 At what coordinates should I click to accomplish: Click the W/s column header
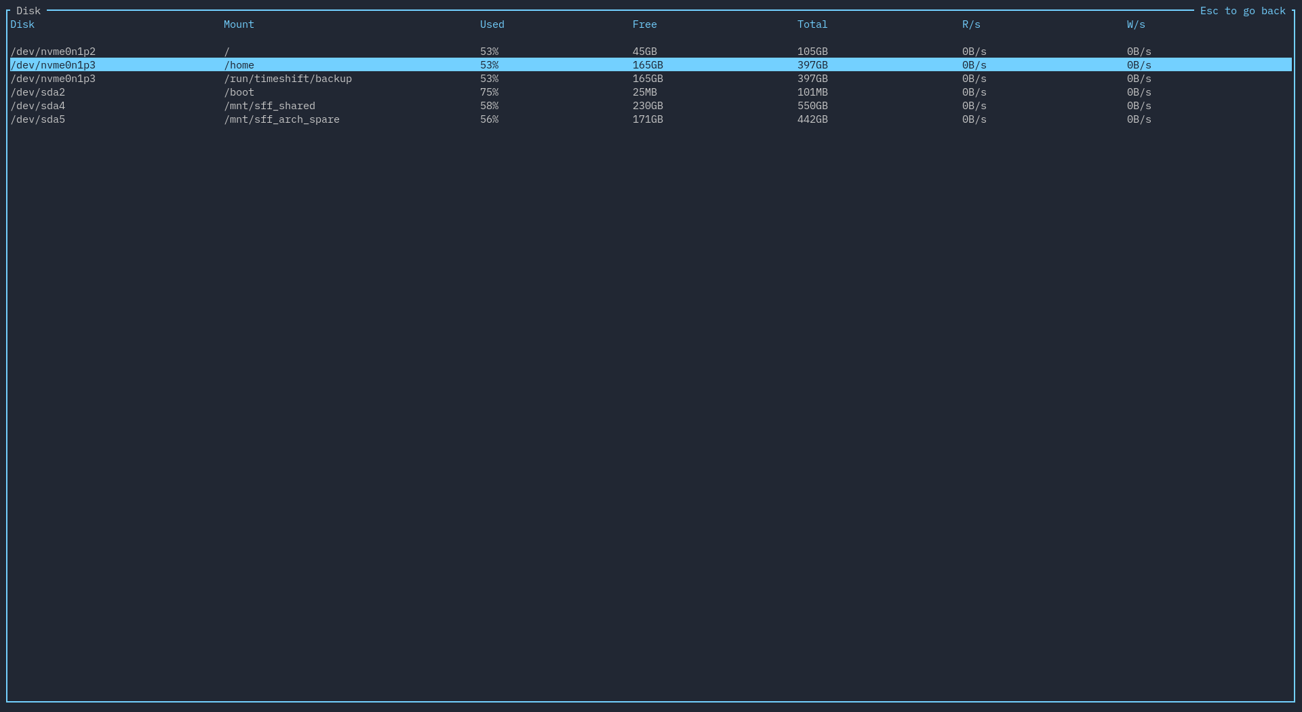click(x=1136, y=24)
